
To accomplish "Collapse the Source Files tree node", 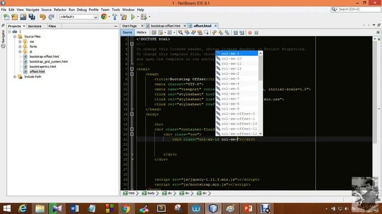I will [x=15, y=36].
